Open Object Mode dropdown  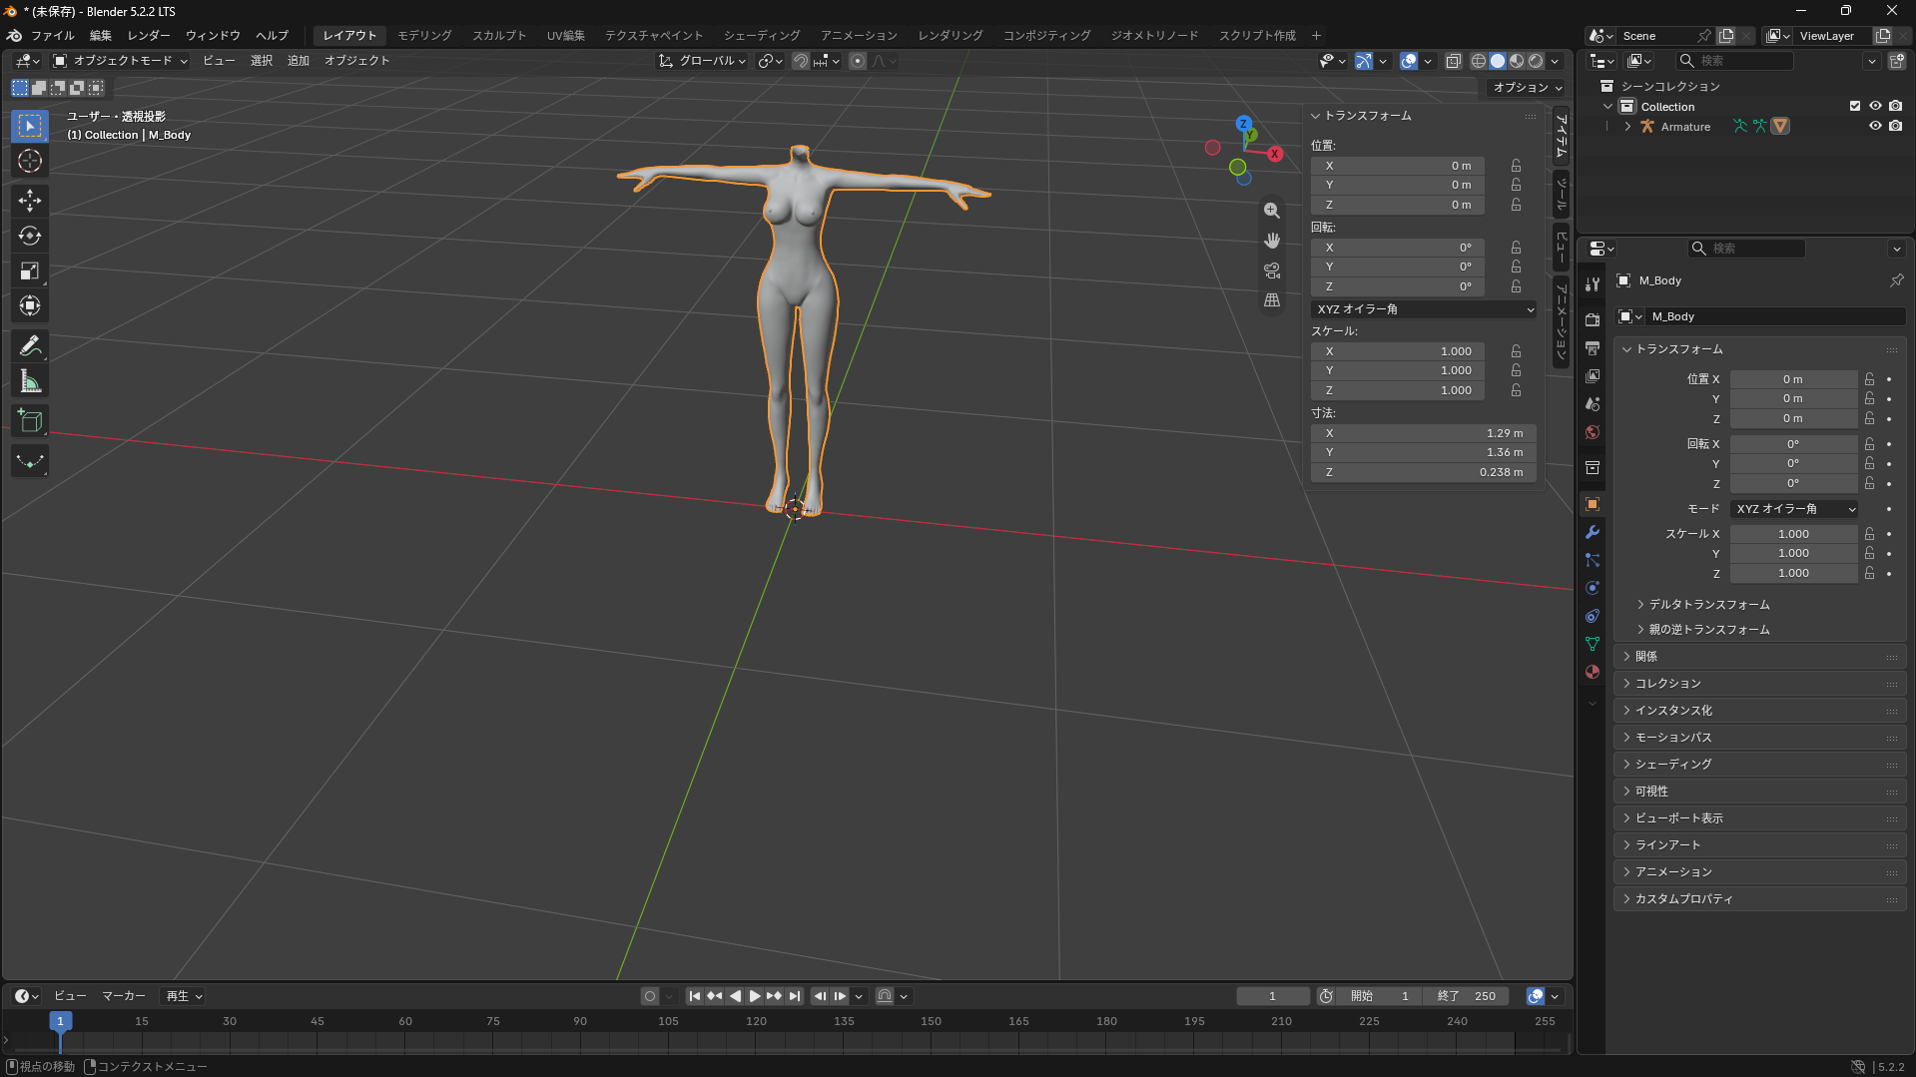click(x=120, y=61)
